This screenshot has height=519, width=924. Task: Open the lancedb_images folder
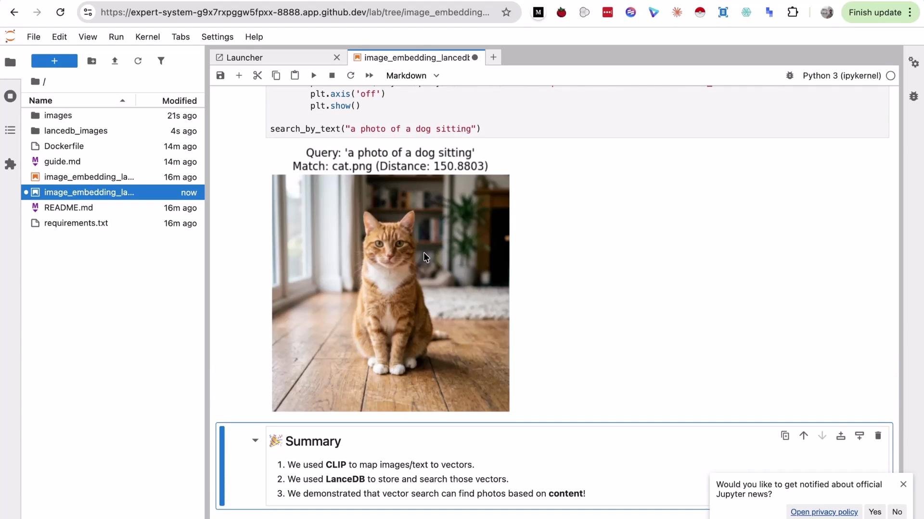point(113,131)
